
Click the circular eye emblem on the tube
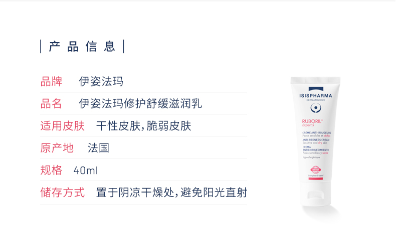[316, 108]
